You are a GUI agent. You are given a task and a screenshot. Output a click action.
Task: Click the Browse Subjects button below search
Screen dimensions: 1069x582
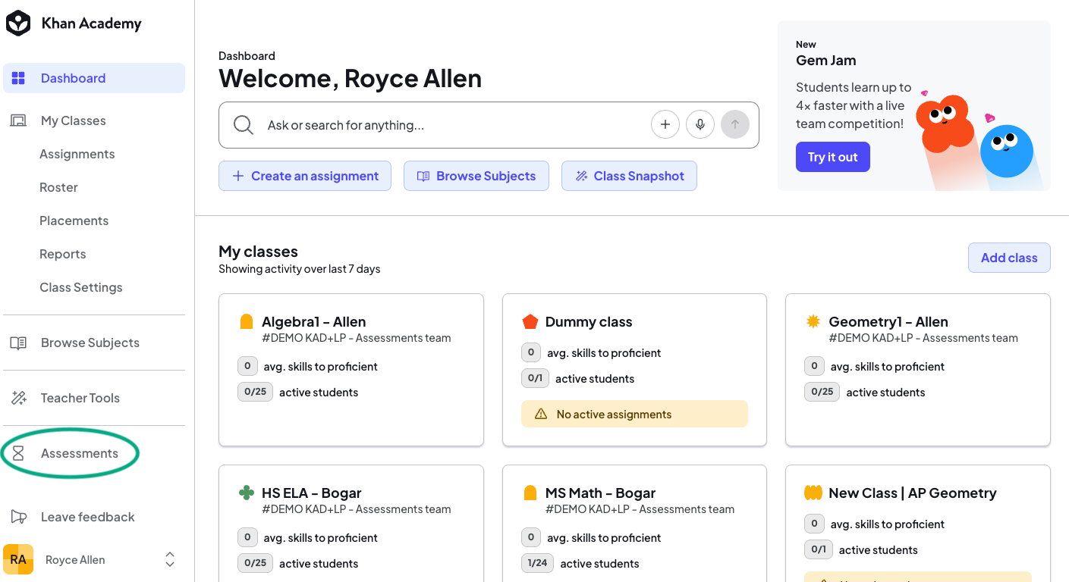[476, 176]
